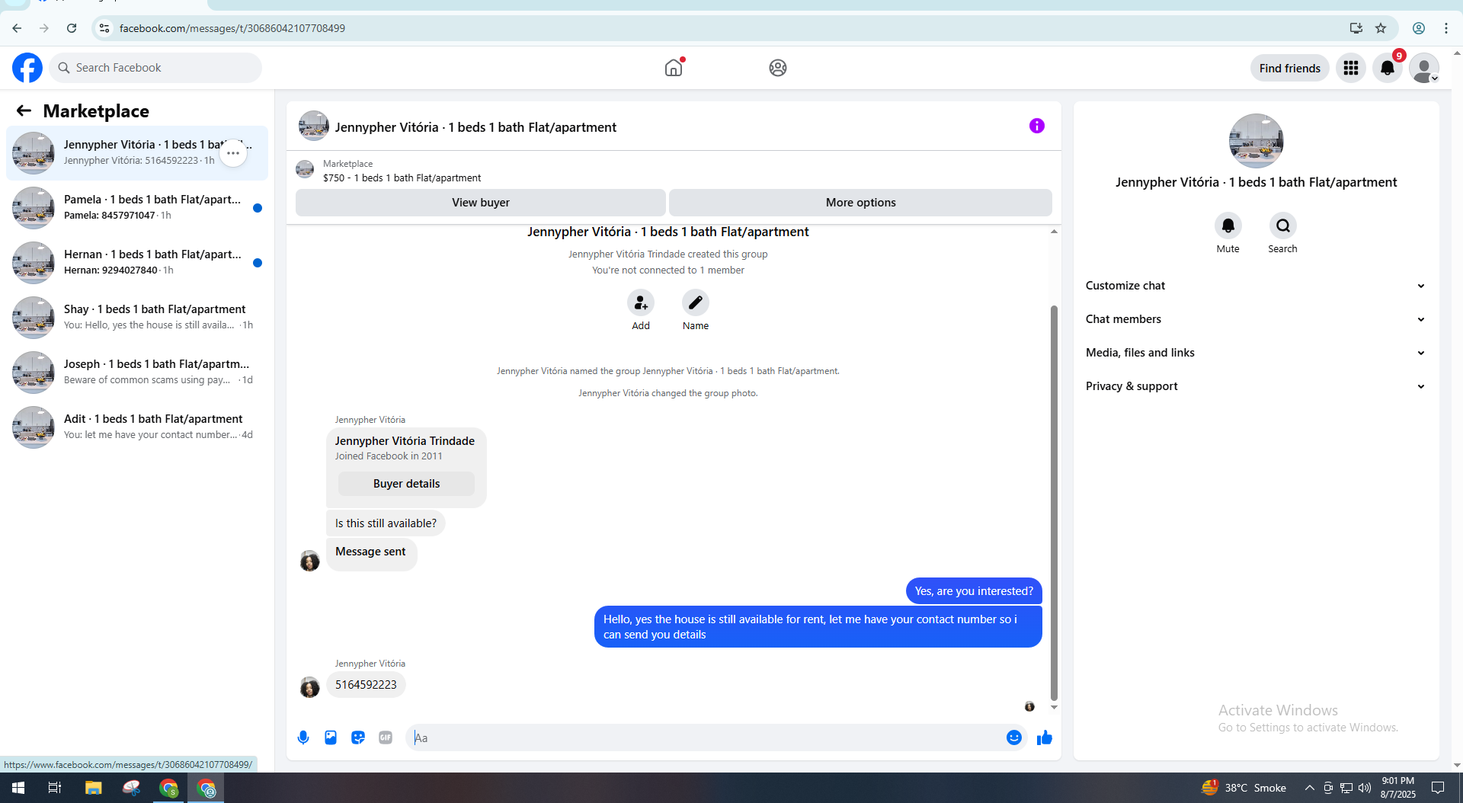Viewport: 1463px width, 803px height.
Task: Expand Media, files and links section
Action: click(x=1256, y=353)
